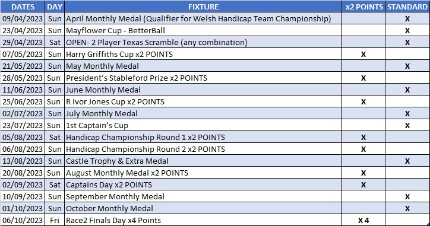The image size is (430, 226).
Task: Select the DATES column header
Action: (23, 7)
